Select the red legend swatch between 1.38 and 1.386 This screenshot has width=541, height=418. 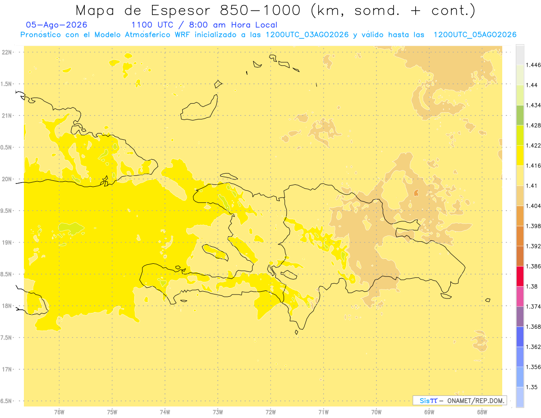tap(520, 276)
